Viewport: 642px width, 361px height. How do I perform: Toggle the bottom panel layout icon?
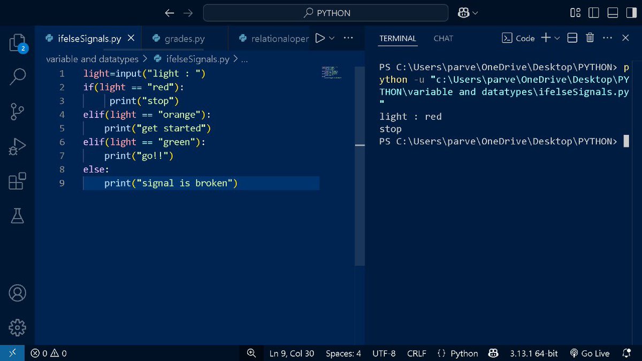coord(613,13)
